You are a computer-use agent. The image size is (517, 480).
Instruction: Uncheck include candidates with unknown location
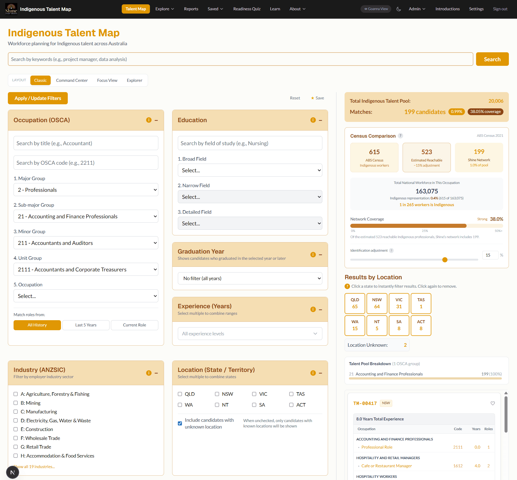[179, 423]
